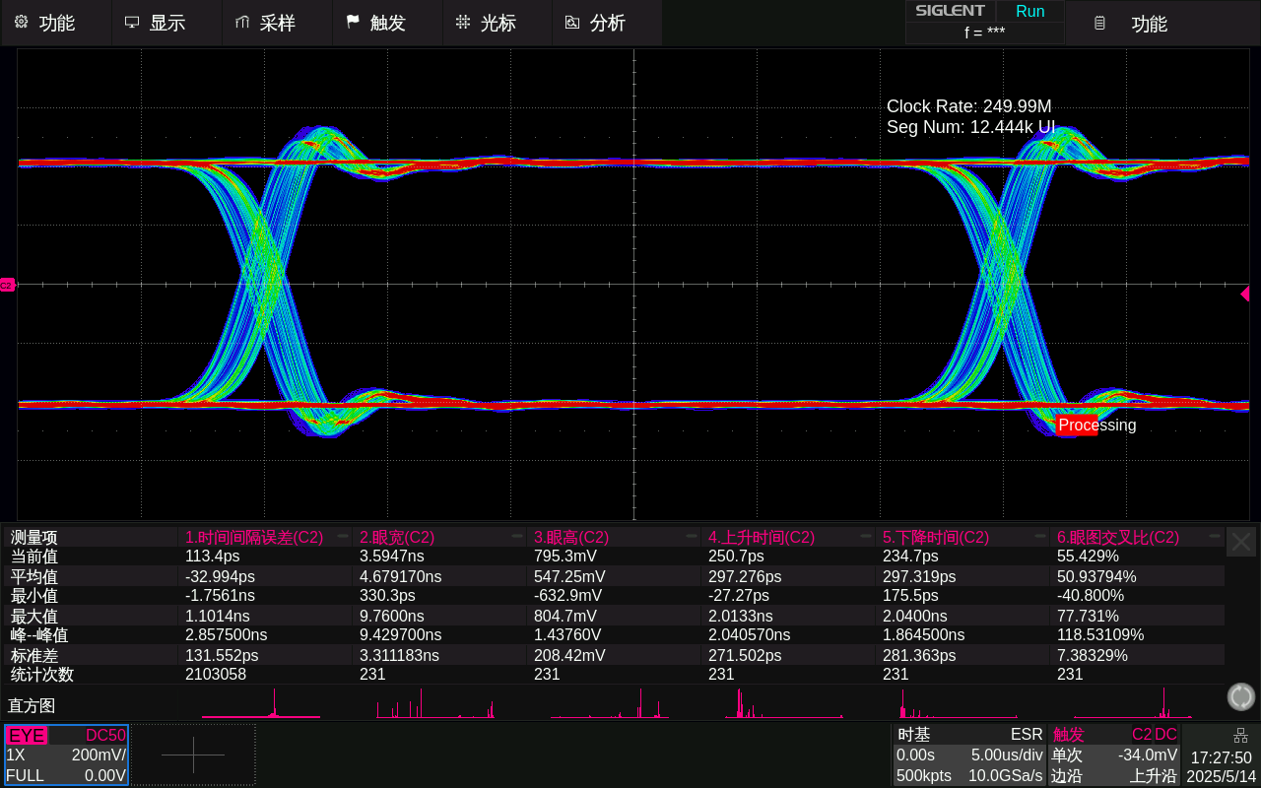Screen dimensions: 1261x788
Task: Open the 时基 (Timebase) settings box
Action: 969,755
